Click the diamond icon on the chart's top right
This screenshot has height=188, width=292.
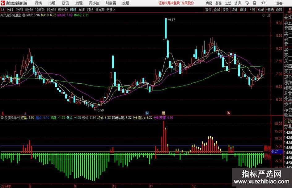[264, 15]
